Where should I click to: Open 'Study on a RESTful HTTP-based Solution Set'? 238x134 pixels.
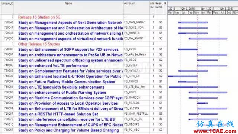(x=58, y=114)
